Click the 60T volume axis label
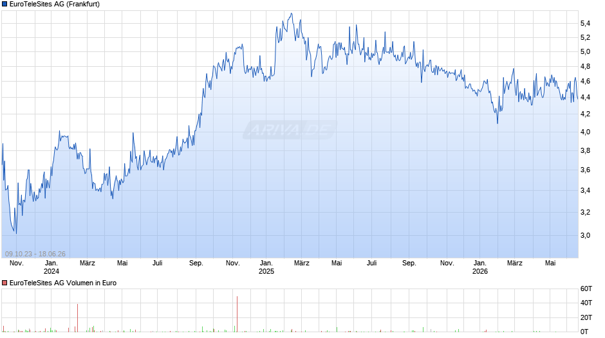This screenshot has width=605, height=338. pyautogui.click(x=586, y=289)
